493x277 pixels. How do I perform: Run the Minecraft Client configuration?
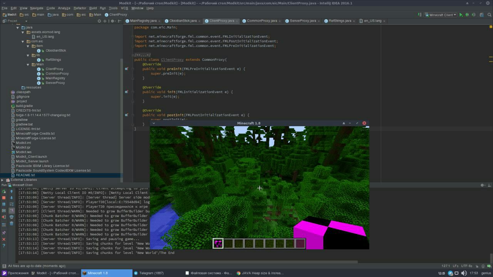[461, 15]
